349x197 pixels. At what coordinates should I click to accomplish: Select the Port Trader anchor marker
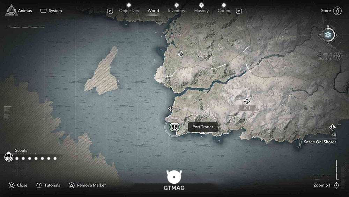[174, 127]
